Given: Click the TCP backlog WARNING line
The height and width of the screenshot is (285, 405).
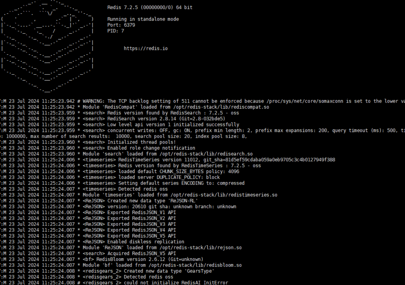Looking at the screenshot, I should (202, 101).
